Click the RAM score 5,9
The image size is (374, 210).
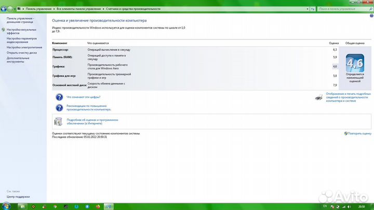(x=335, y=57)
